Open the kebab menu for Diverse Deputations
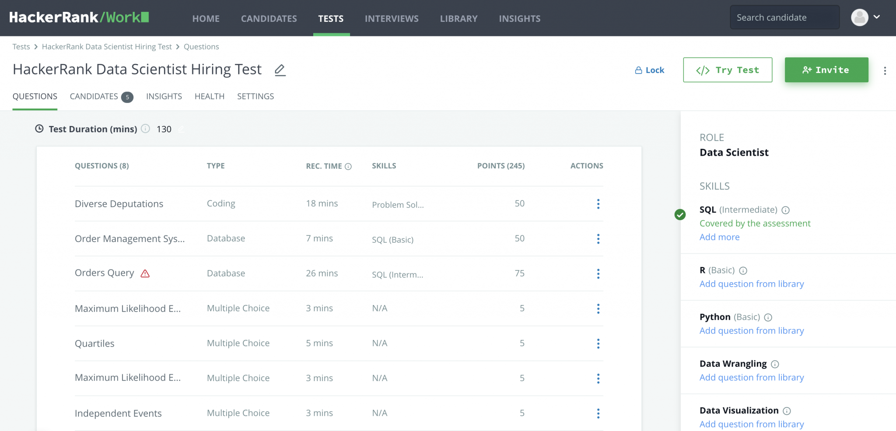The height and width of the screenshot is (431, 896). point(598,204)
